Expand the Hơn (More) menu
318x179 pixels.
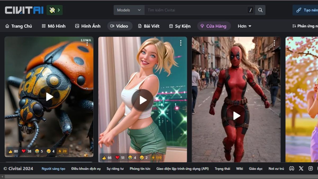point(244,26)
